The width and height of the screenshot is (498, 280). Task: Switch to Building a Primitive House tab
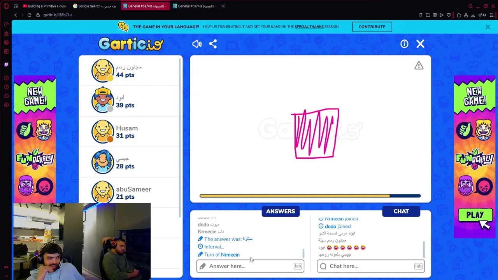[45, 6]
